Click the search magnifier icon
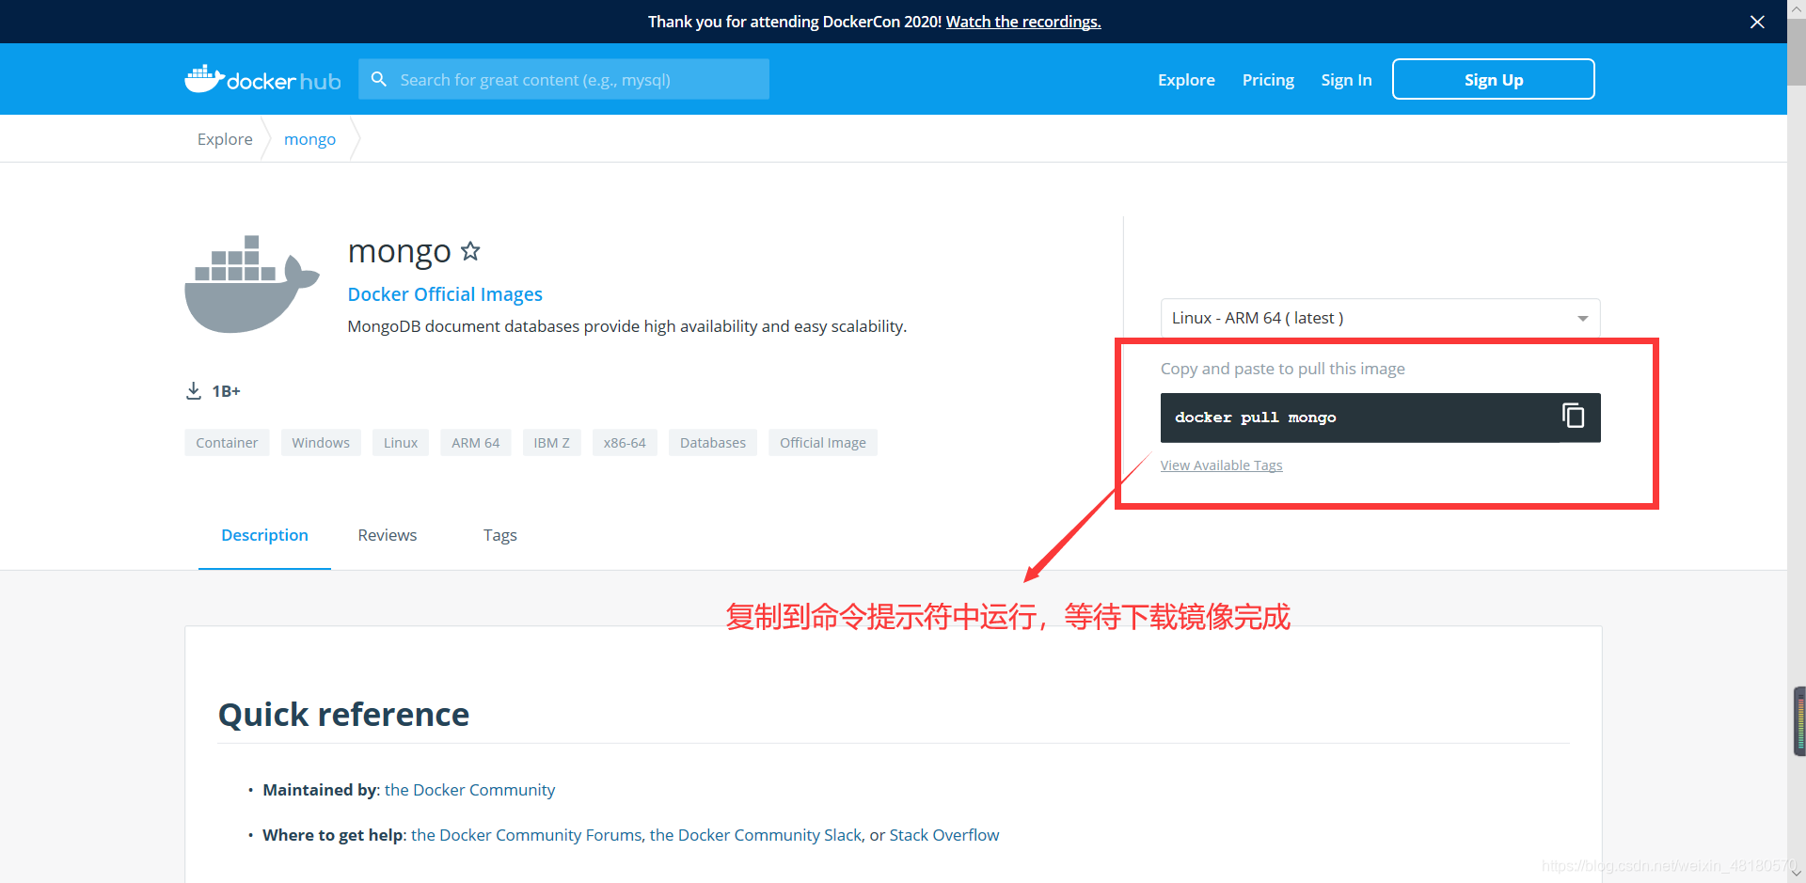The height and width of the screenshot is (883, 1806). click(x=379, y=79)
